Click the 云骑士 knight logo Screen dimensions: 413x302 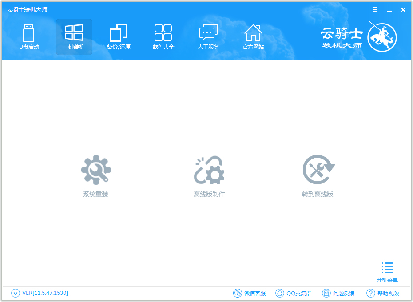tap(382, 37)
